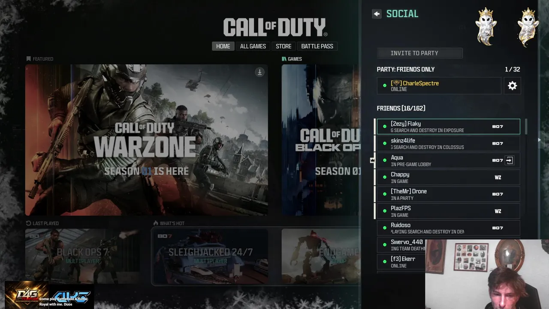
Task: Click the party count 1/32
Action: coord(513,69)
